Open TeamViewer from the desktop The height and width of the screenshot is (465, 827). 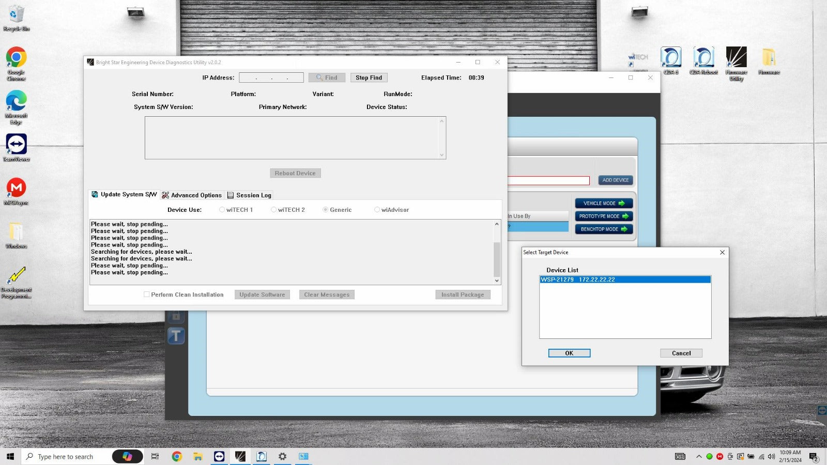point(17,145)
